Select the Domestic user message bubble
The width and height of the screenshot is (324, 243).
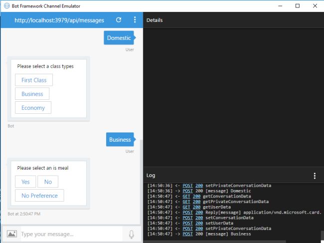119,38
